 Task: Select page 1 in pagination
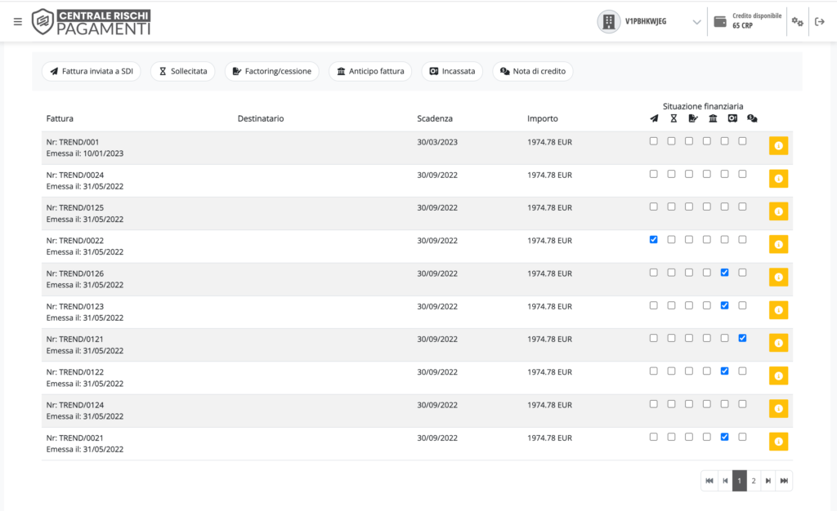tap(739, 481)
